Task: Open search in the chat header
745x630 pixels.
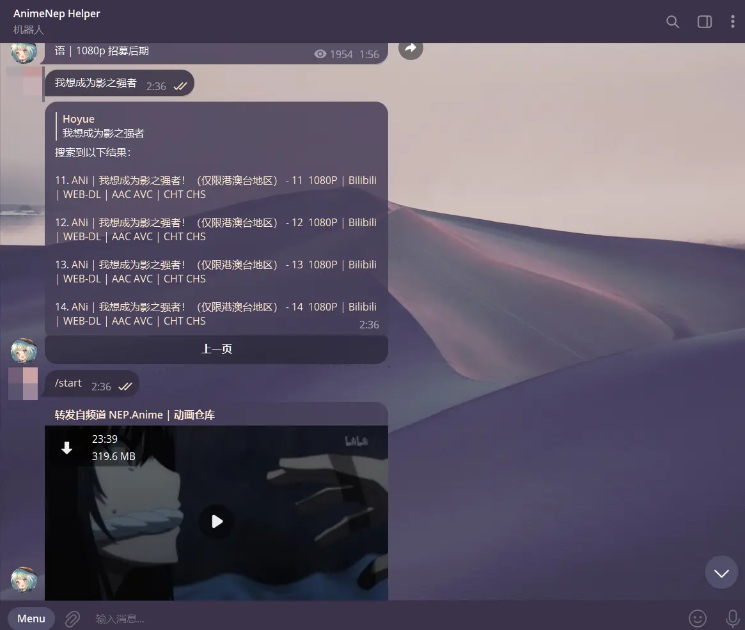Action: coord(672,22)
